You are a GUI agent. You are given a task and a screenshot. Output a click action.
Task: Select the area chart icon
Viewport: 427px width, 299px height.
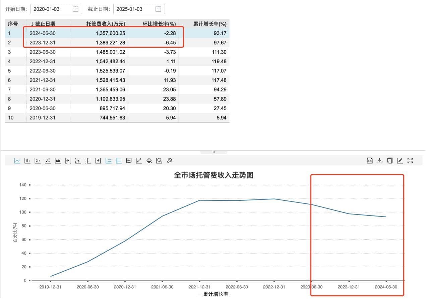[58, 161]
